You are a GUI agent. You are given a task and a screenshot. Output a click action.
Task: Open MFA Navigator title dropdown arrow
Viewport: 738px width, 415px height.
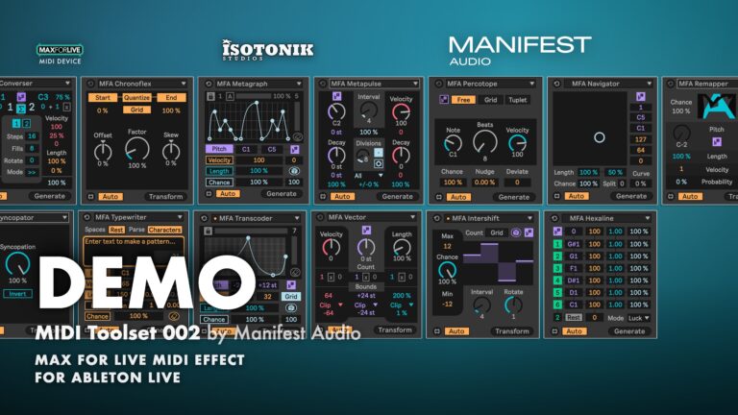point(649,84)
